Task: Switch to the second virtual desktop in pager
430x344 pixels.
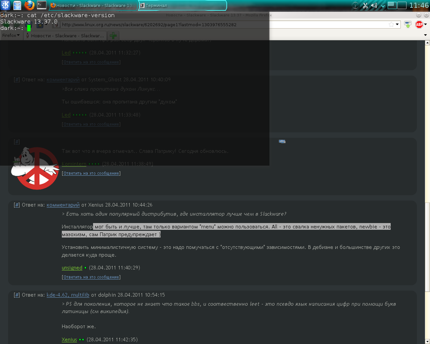Action: click(x=402, y=5)
